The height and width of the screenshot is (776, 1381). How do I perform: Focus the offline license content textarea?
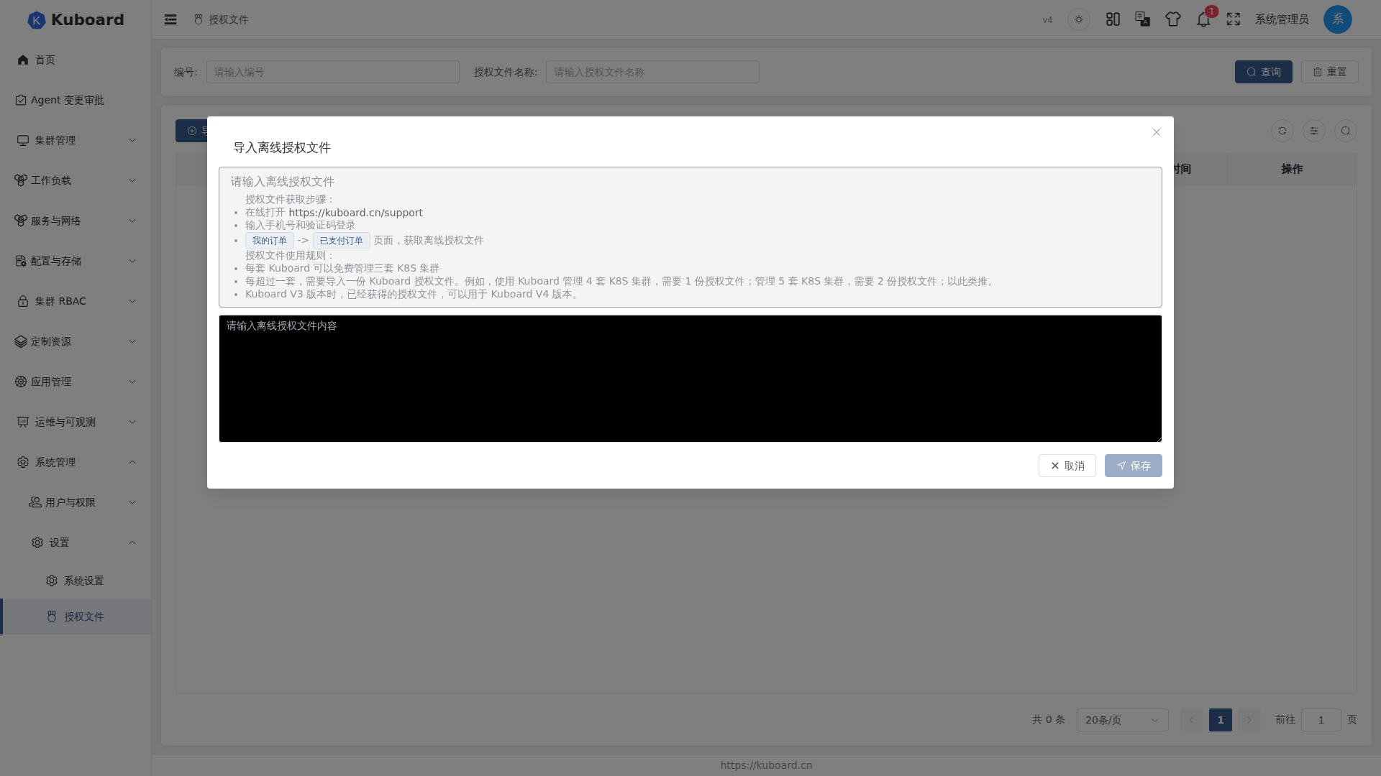690,379
